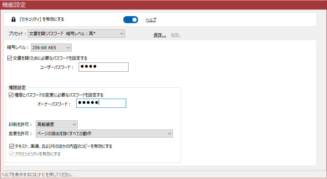Click the アクセシビリティを有効にする checkbox

pyautogui.click(x=12, y=154)
